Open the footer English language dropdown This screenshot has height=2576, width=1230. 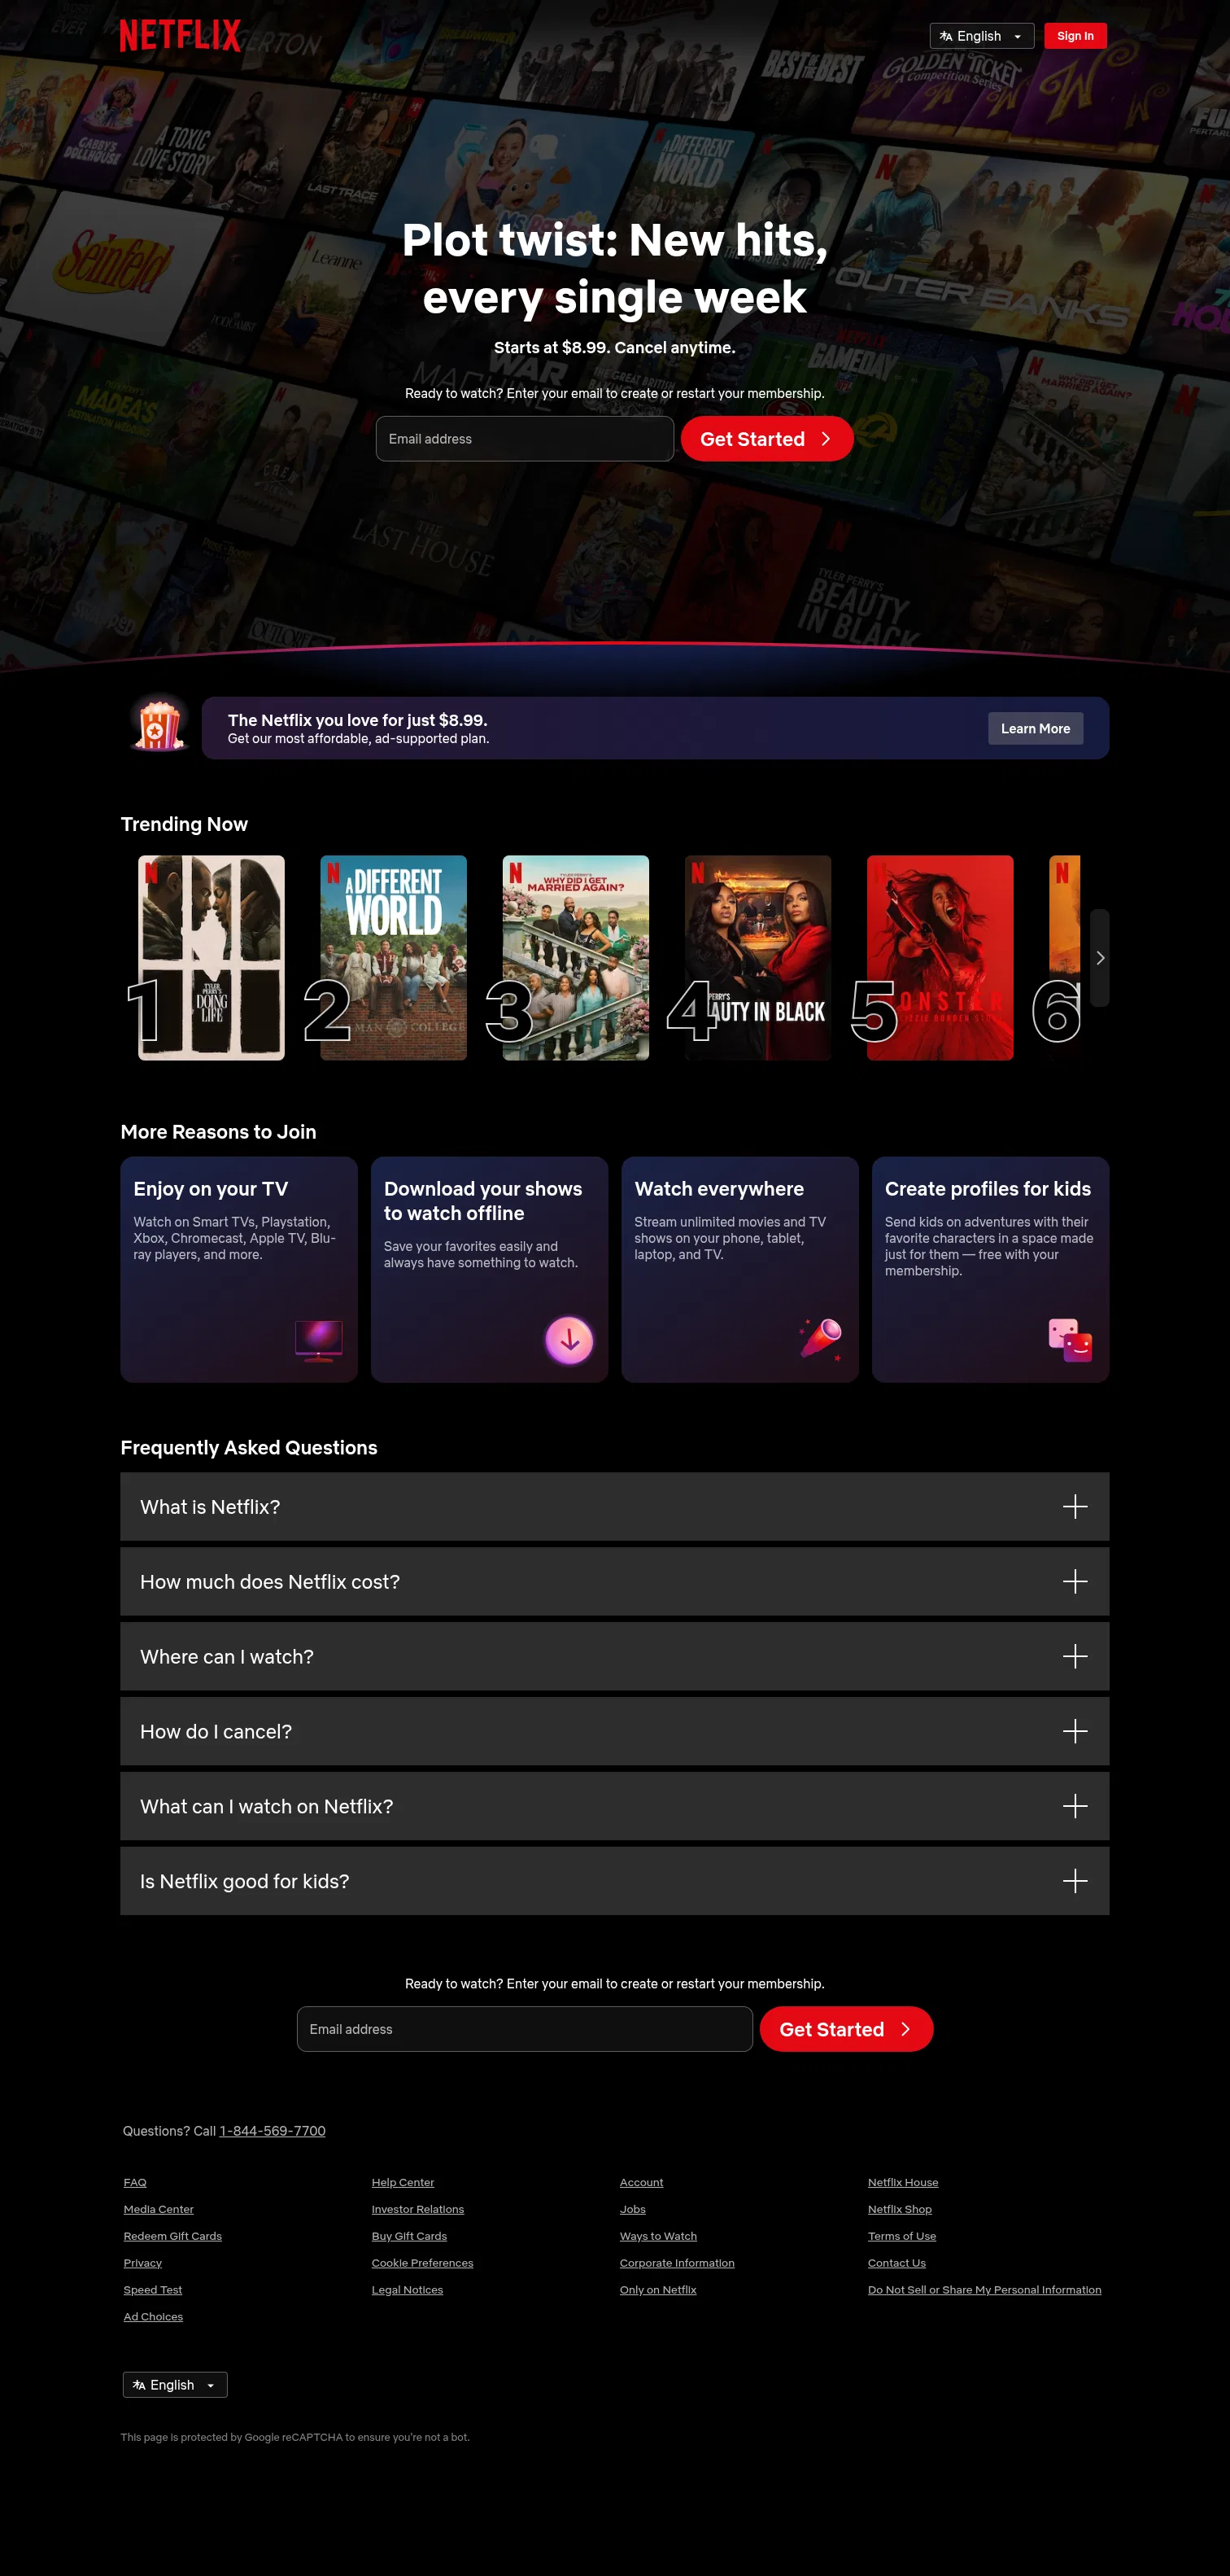[x=175, y=2385]
